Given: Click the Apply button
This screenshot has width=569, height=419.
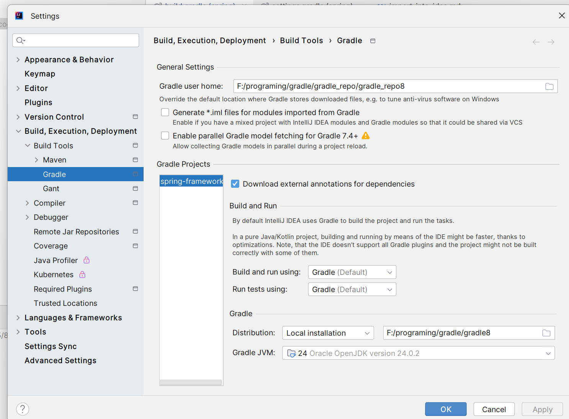Looking at the screenshot, I should point(542,409).
